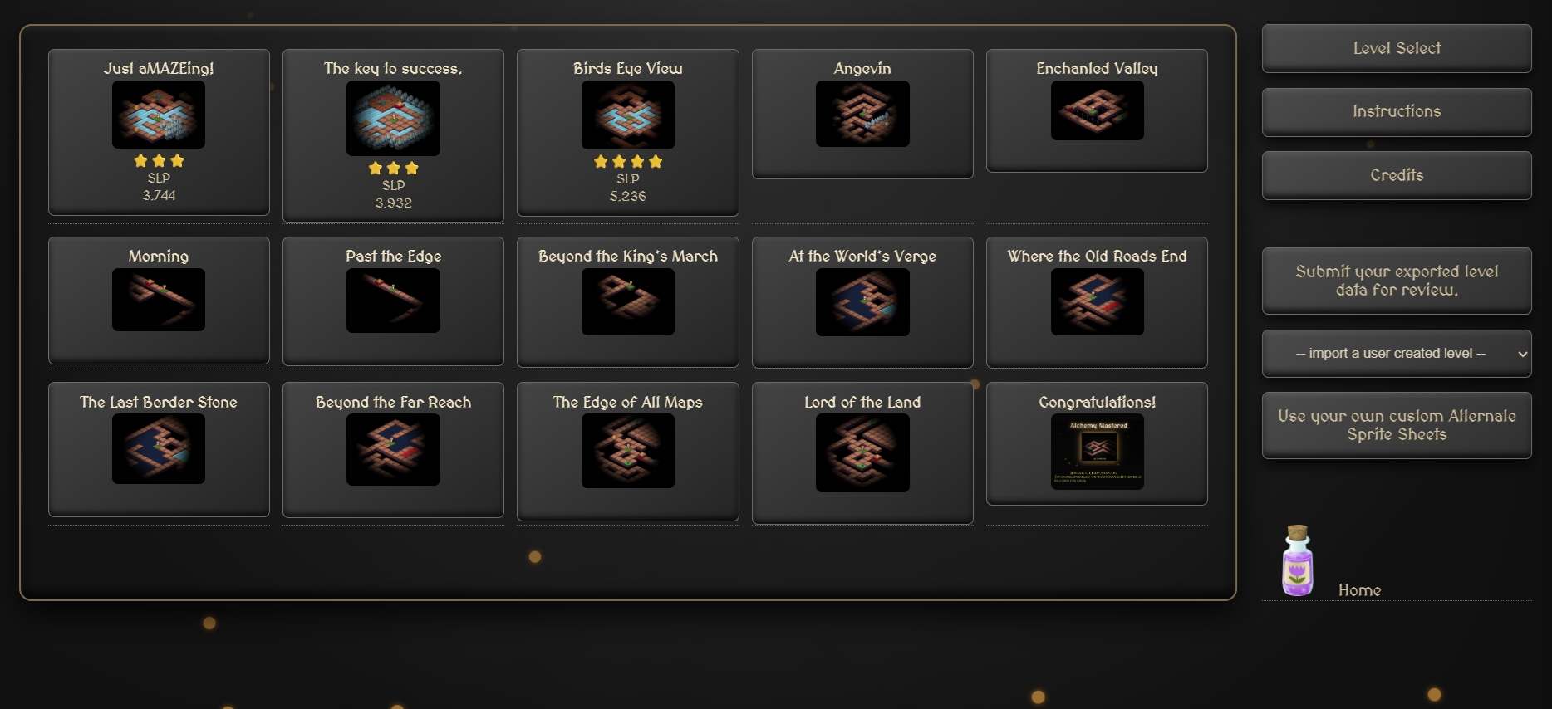Select the Morning level thumbnail

click(159, 300)
